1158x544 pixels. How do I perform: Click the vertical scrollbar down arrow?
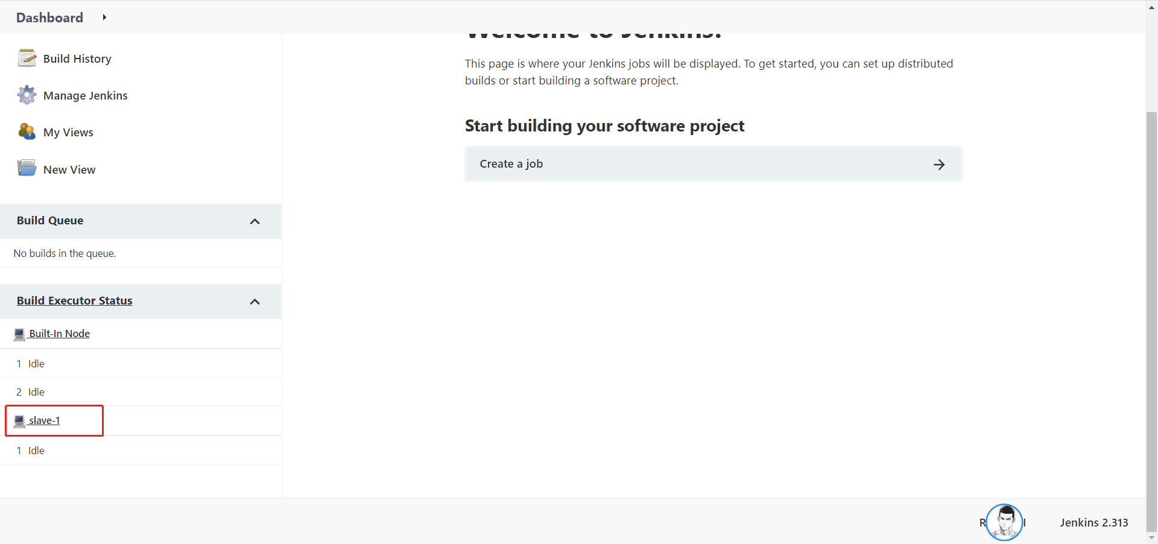point(1151,537)
